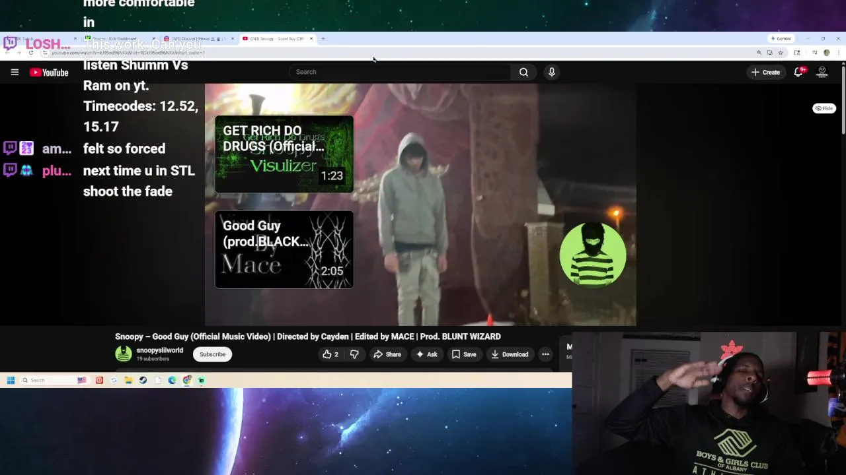846x475 pixels.
Task: Open the GET RICH DO DRUGS suggested video
Action: point(284,154)
